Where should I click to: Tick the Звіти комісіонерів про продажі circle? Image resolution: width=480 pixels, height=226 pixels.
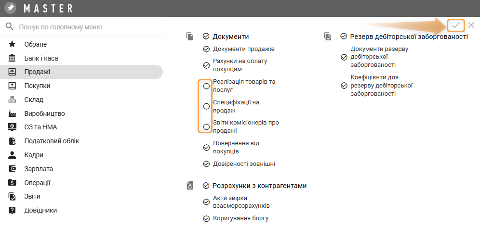pos(206,127)
